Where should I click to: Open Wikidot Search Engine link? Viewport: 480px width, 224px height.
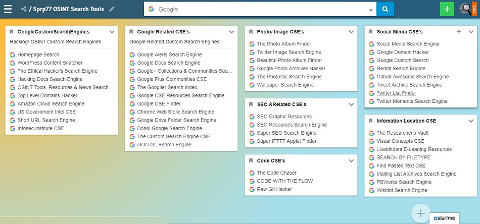coord(402,190)
